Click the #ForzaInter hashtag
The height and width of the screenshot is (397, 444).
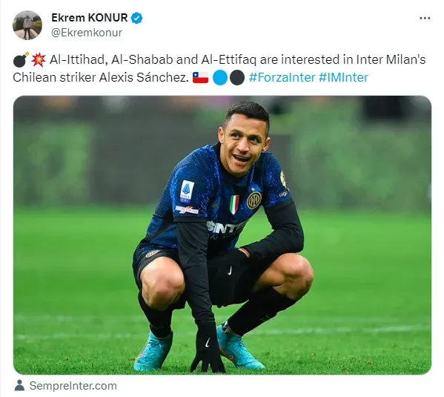(x=282, y=77)
